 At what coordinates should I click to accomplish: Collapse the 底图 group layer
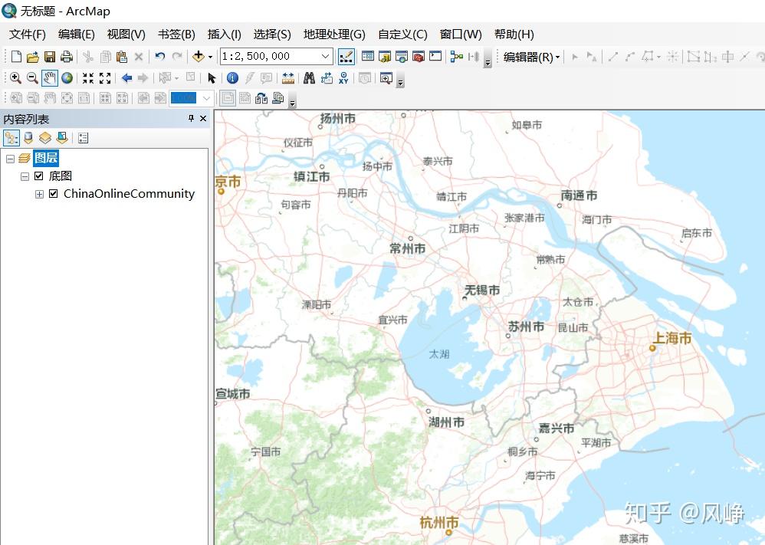click(25, 176)
